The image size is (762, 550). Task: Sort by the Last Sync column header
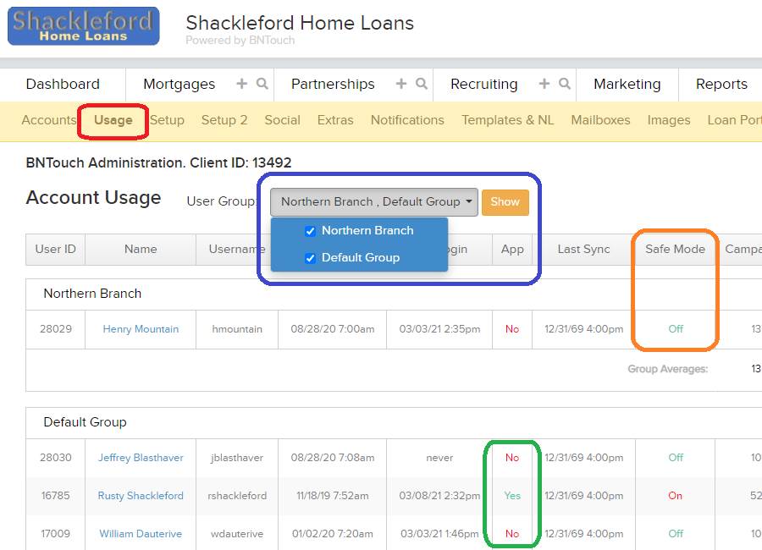583,250
